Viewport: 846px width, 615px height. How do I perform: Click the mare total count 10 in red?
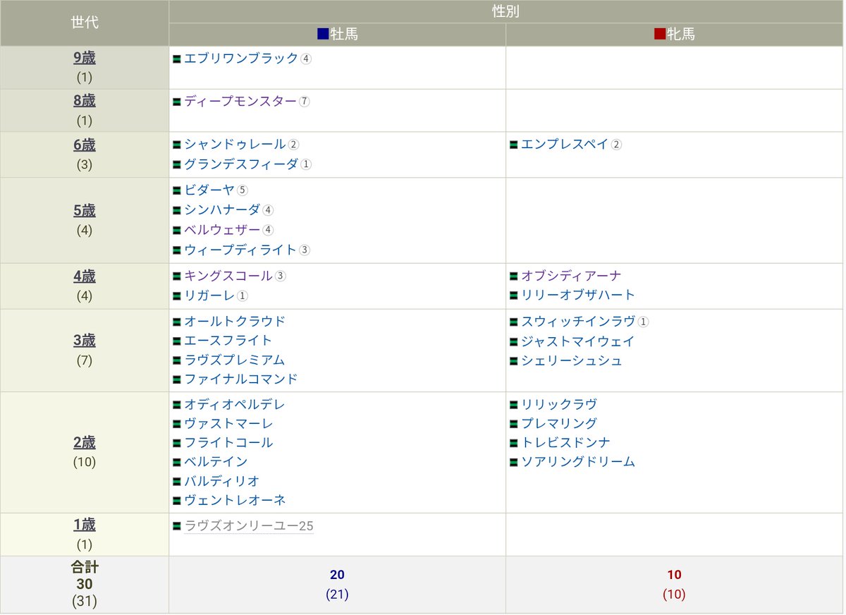click(x=674, y=575)
